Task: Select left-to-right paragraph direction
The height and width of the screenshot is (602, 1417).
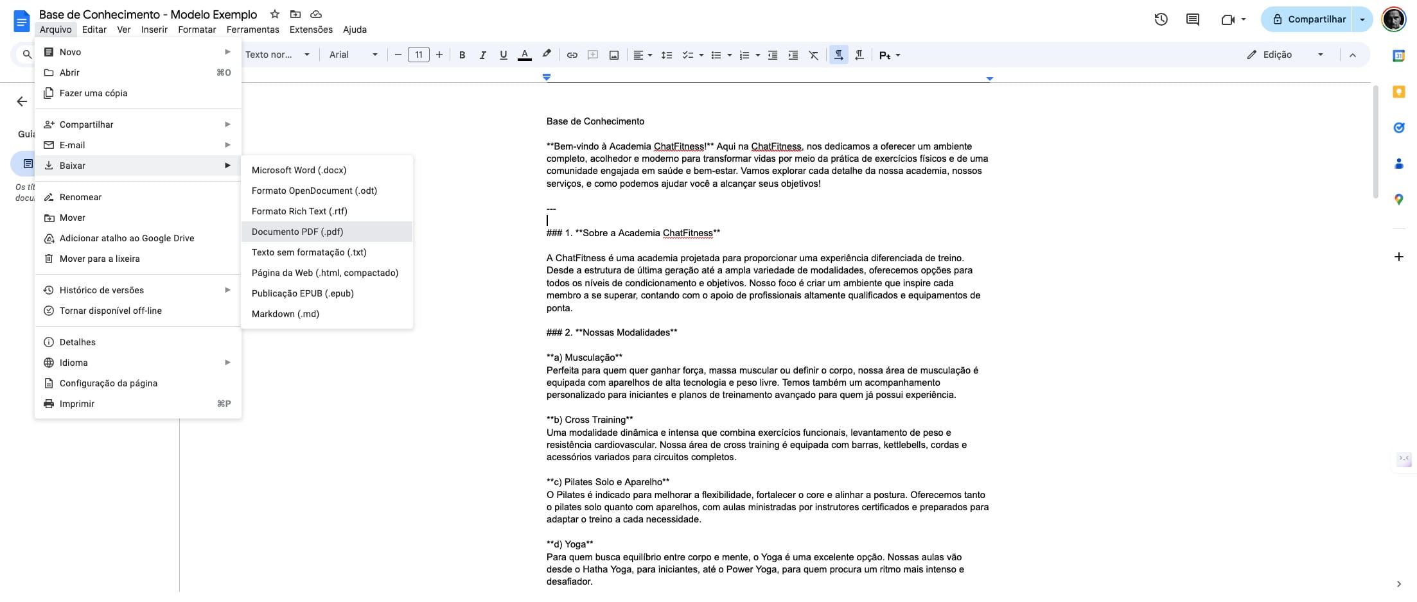Action: pos(839,55)
